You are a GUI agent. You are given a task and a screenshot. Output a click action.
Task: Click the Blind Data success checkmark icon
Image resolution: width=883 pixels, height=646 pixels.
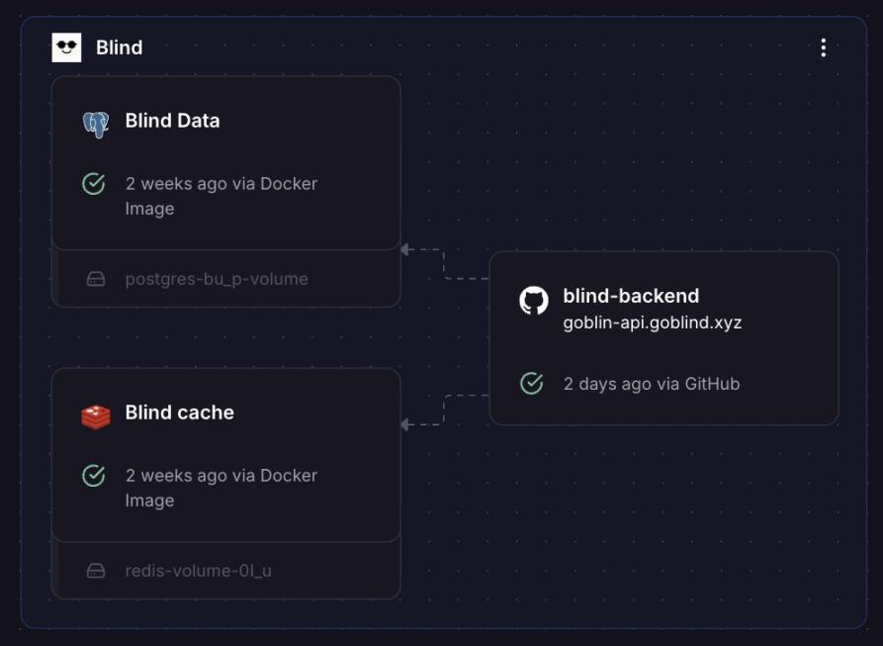94,184
